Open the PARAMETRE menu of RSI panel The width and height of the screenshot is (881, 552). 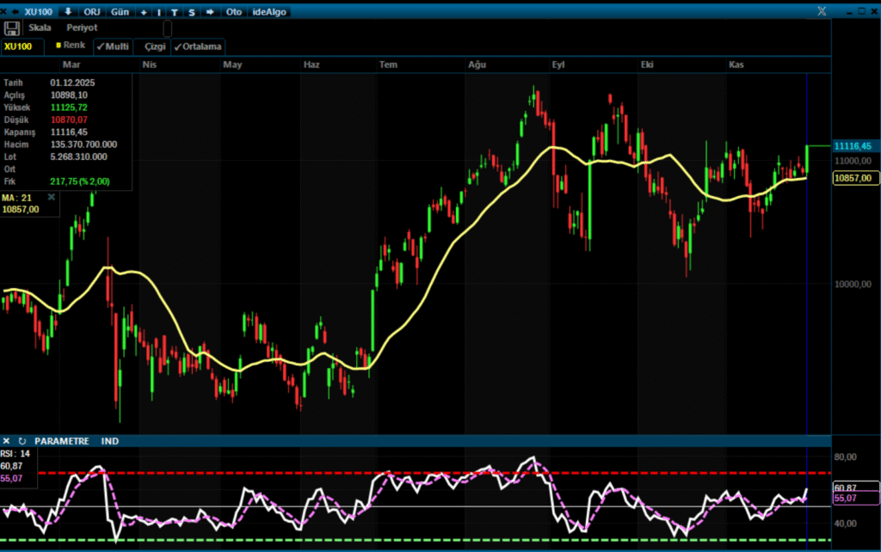(62, 441)
